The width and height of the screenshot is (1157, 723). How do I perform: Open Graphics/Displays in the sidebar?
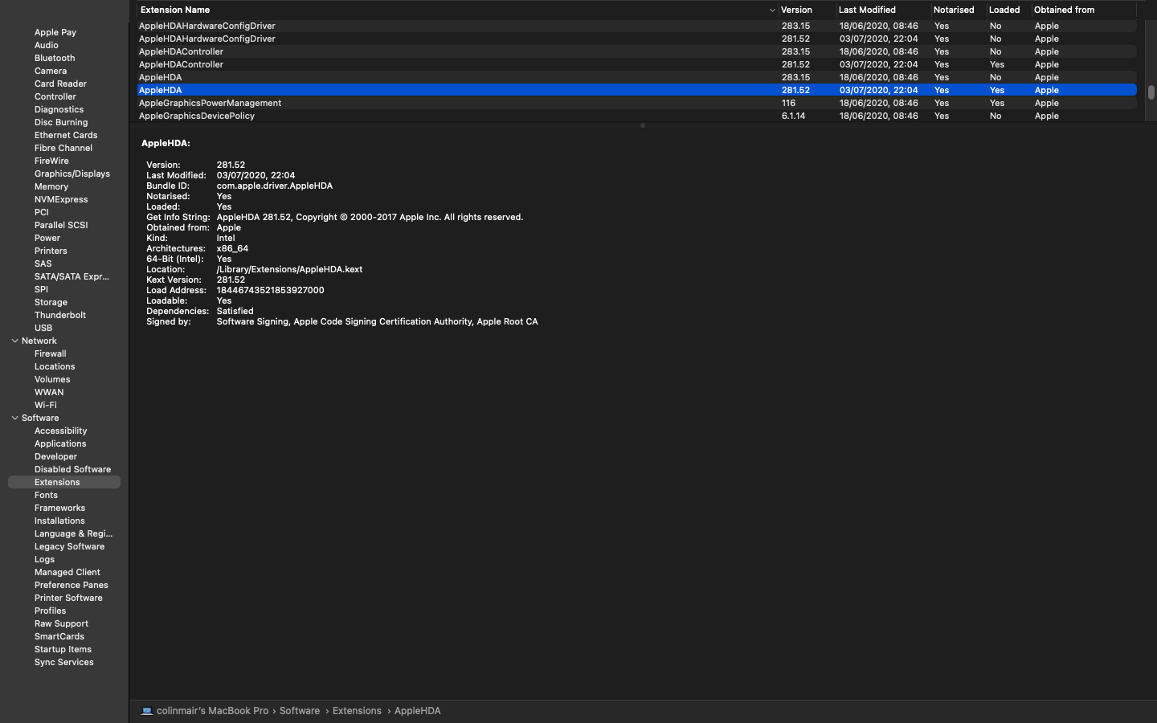pyautogui.click(x=72, y=174)
